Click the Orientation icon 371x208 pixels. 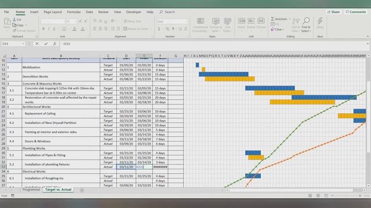coord(114,21)
